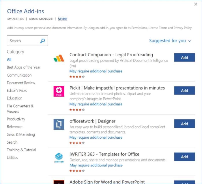
Task: Select the Training & Tutorial category
Action: (x=21, y=150)
